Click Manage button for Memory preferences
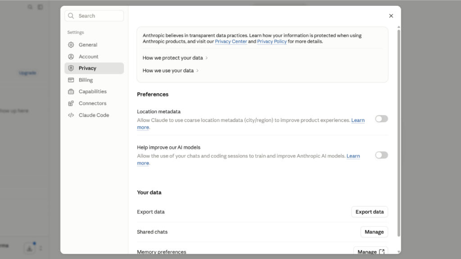The height and width of the screenshot is (259, 461). tap(371, 251)
